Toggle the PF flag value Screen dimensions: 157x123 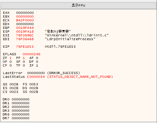24,58
